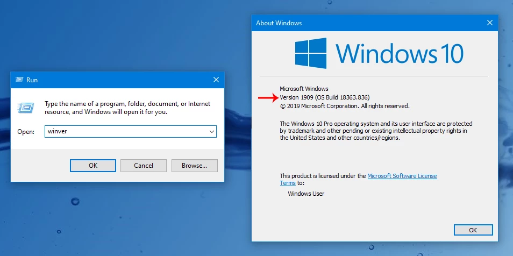Click the About Windows title bar text
Viewport: 513px width, 256px height.
(x=279, y=23)
